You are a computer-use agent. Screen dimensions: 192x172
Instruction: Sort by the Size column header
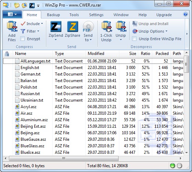(129, 54)
